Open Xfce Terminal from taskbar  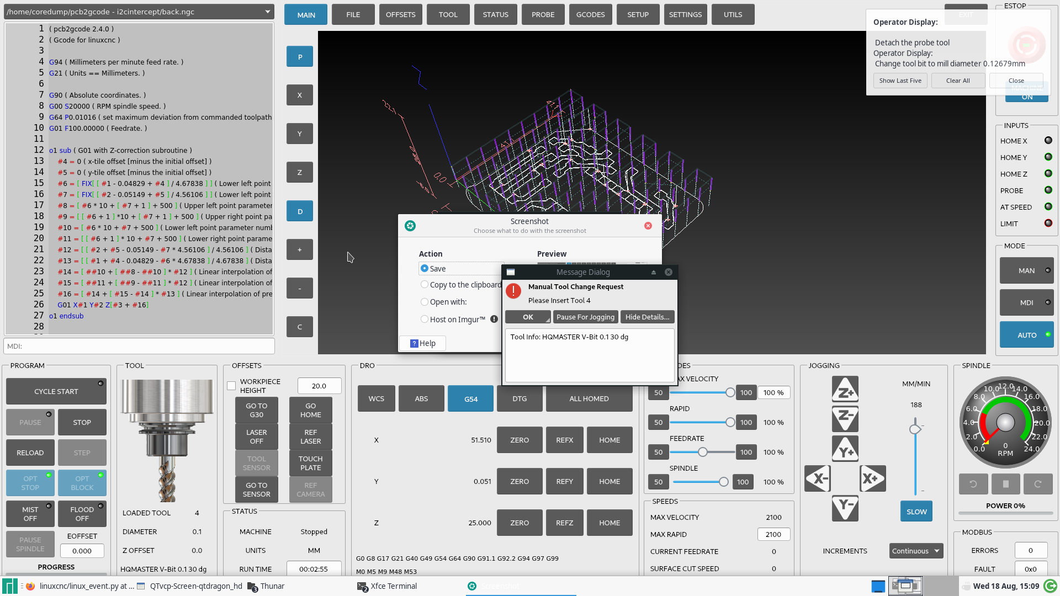coord(387,586)
